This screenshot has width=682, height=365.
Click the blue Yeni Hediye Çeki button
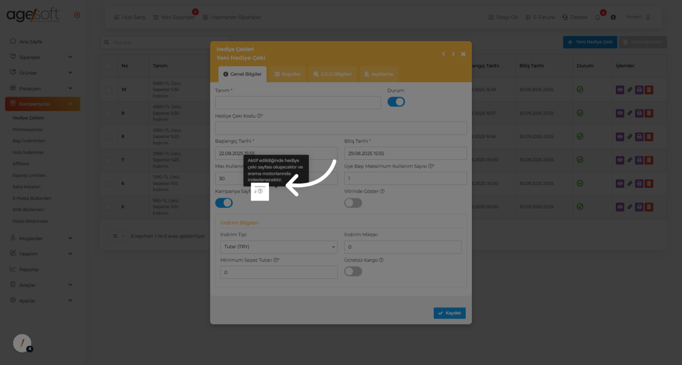pos(590,42)
